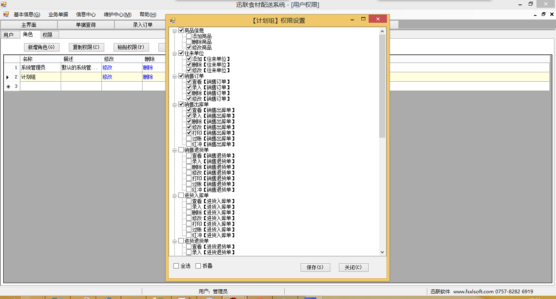
Task: Click the app icon in the permission dialog title bar
Action: (x=173, y=20)
